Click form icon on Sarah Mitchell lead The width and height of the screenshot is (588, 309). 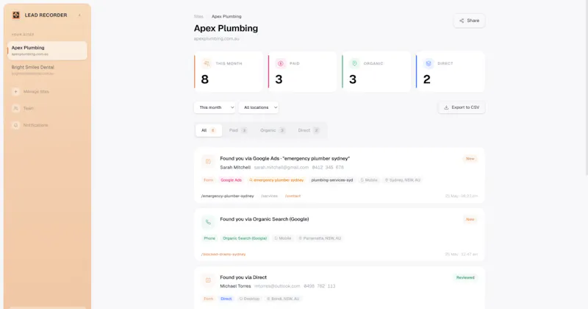208,161
